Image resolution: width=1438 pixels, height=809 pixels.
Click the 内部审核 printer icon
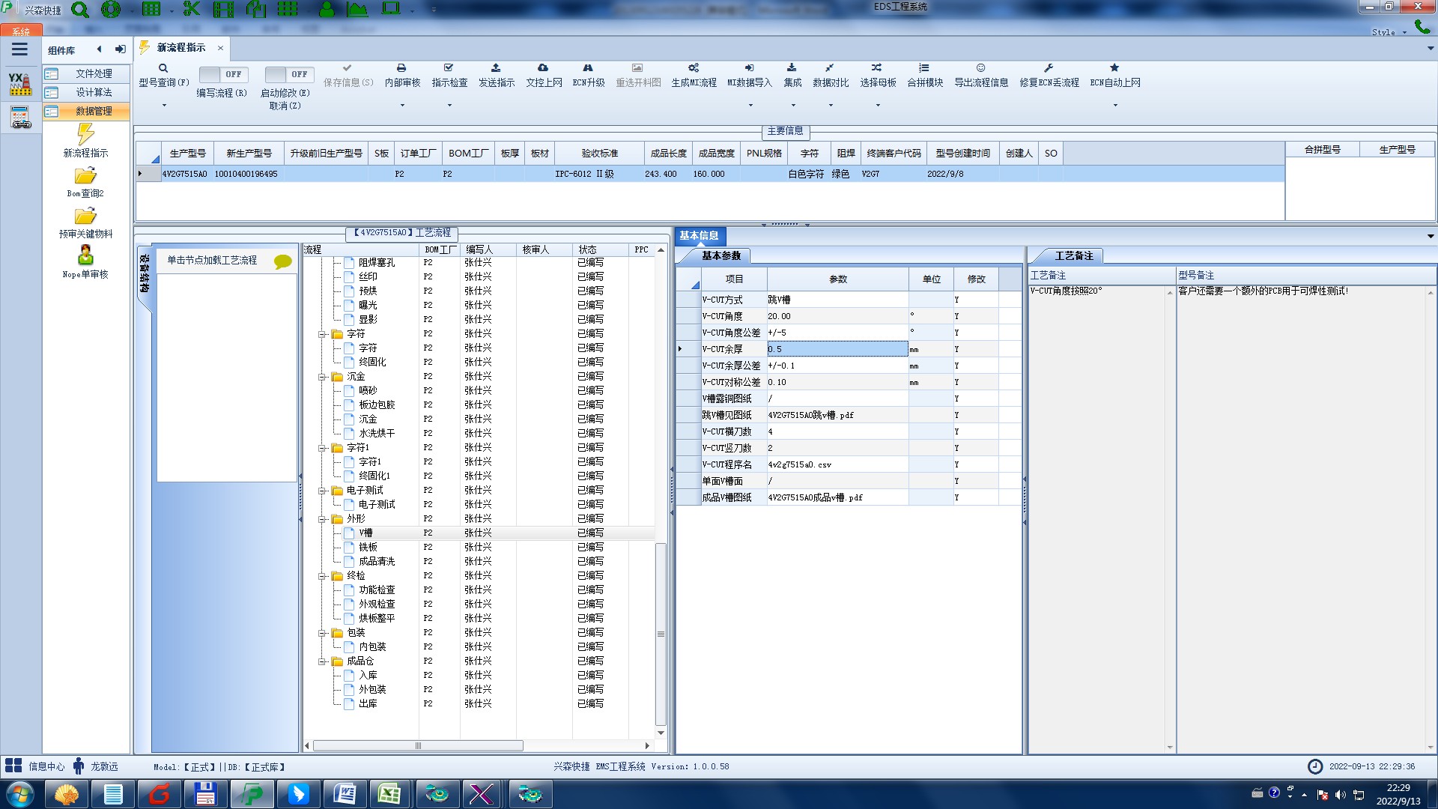click(401, 68)
